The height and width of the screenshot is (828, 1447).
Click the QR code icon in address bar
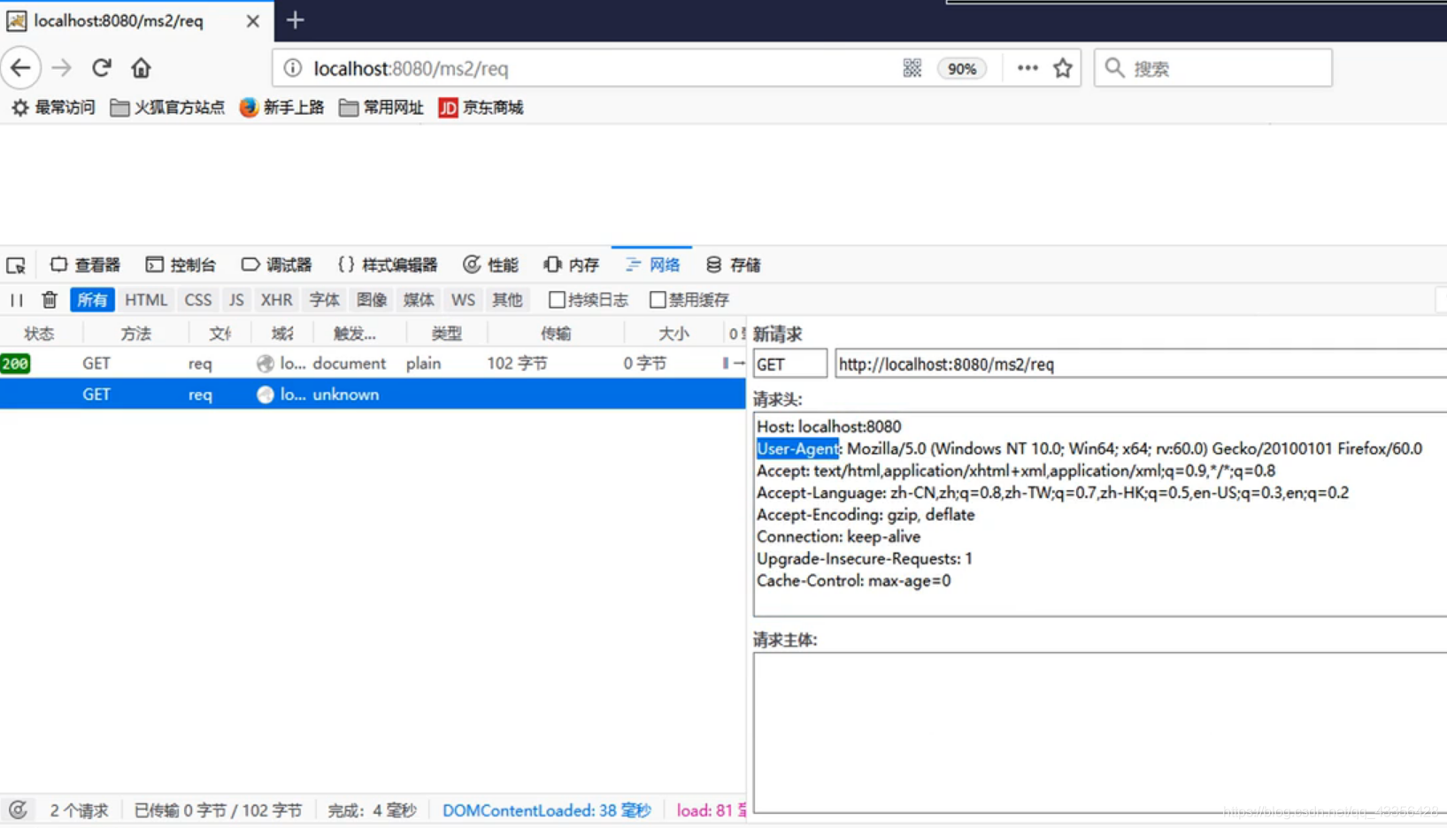coord(912,68)
